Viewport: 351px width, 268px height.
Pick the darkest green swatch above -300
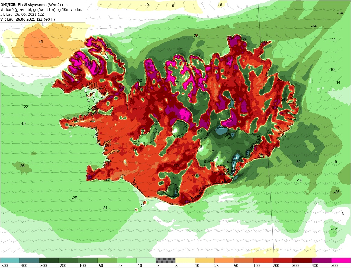pyautogui.click(x=48, y=260)
